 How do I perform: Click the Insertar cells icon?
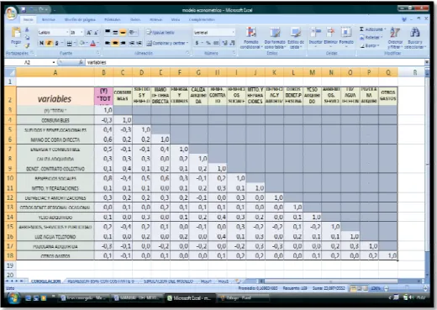click(x=316, y=36)
